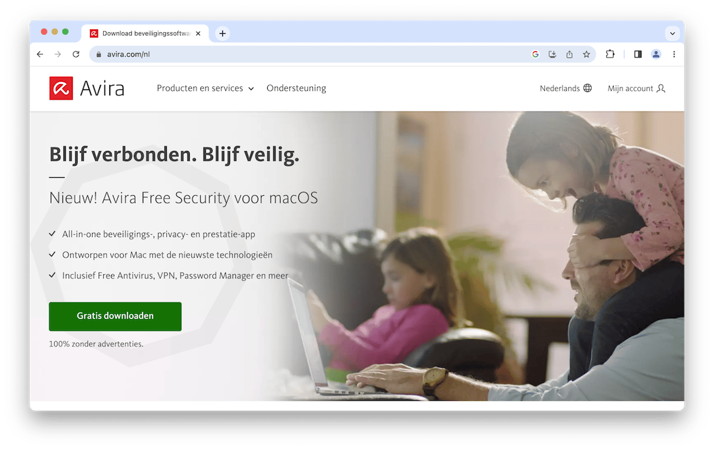This screenshot has width=714, height=450.
Task: Add a new tab with the plus button
Action: (x=222, y=33)
